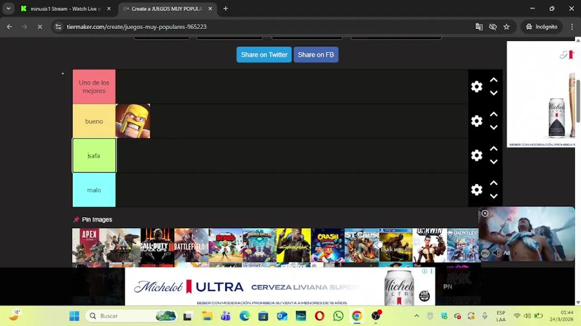Viewport: 581px width, 326px height.
Task: Pick the Cyberpunk yellow cover image
Action: pyautogui.click(x=294, y=245)
